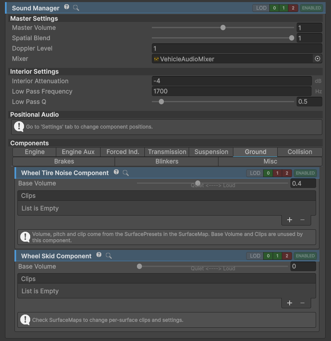This screenshot has width=331, height=341.
Task: Click Wheel Tire Noise Component search icon
Action: coord(126,173)
